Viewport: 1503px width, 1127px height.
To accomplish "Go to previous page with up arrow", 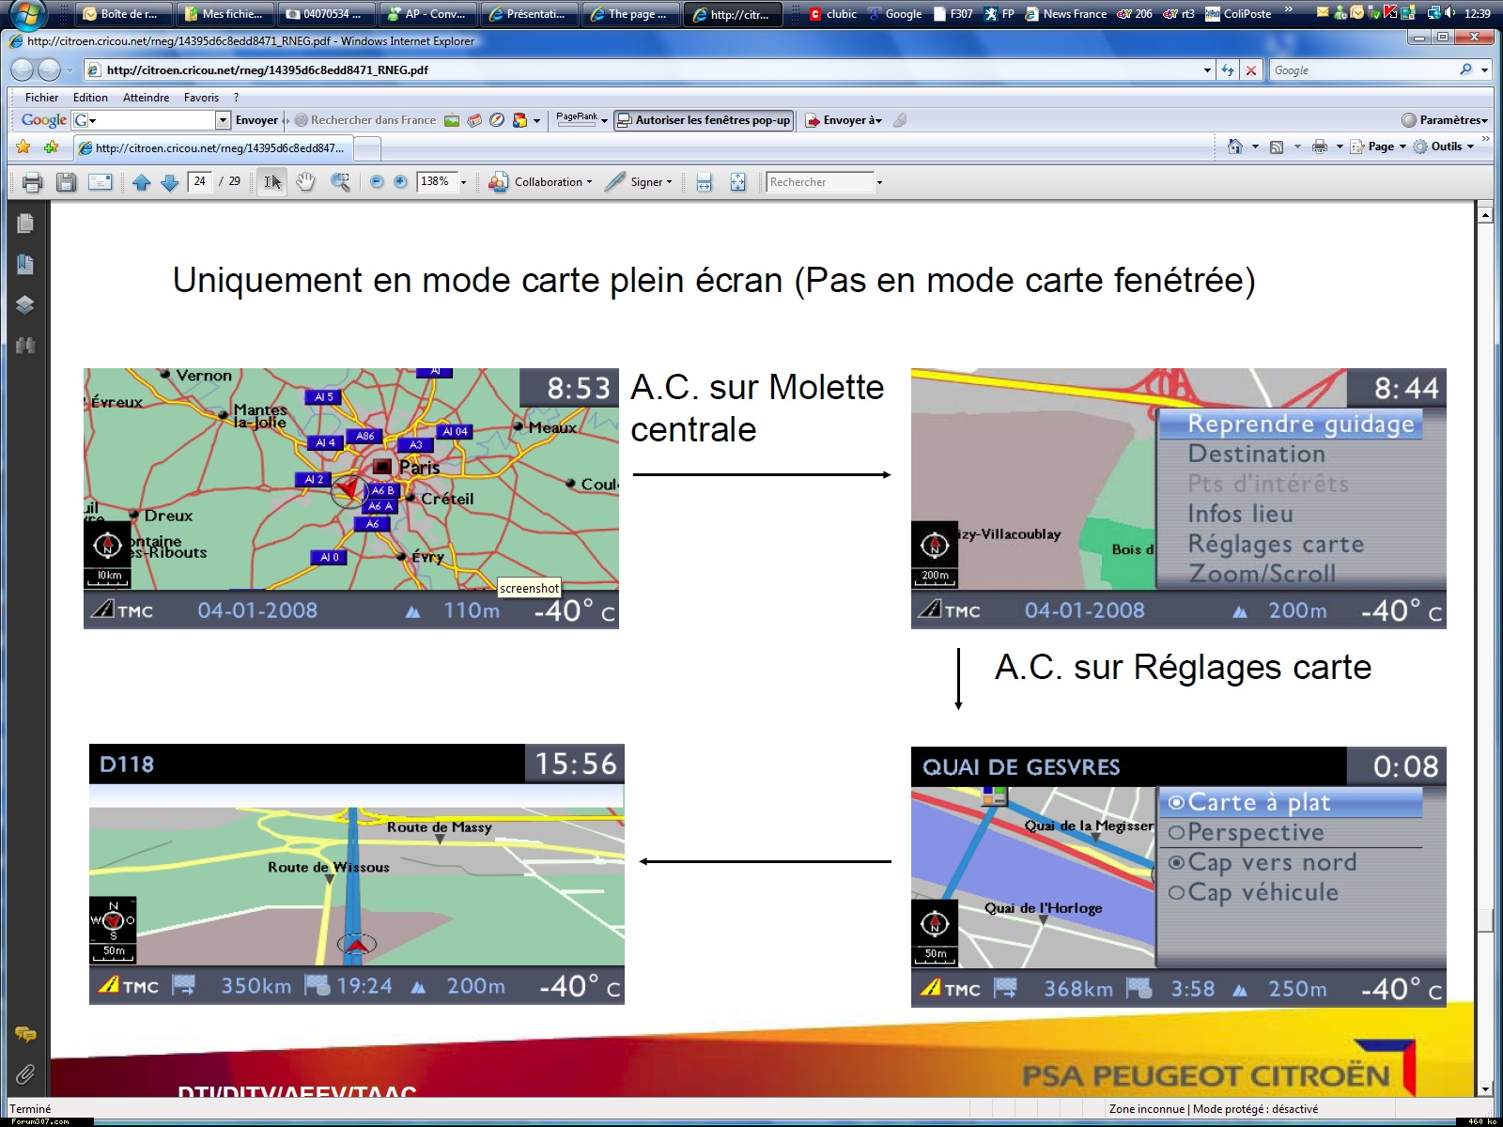I will tap(141, 182).
